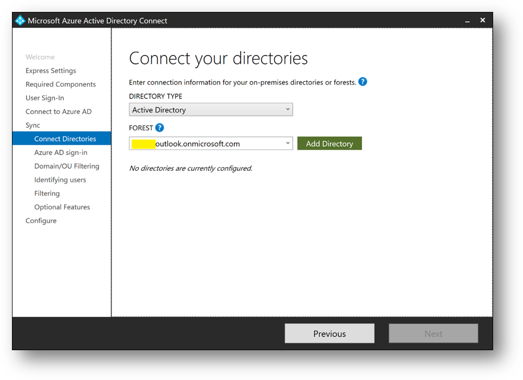Open the Connect to Azure AD step
523x380 pixels.
(x=58, y=112)
